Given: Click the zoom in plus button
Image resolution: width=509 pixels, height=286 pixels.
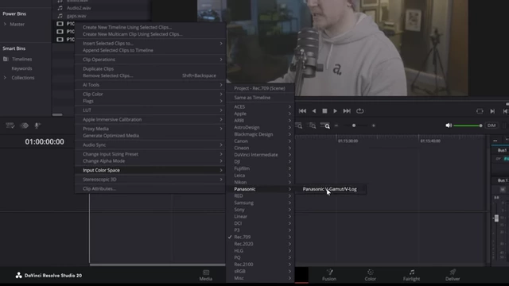Looking at the screenshot, I should 374,126.
